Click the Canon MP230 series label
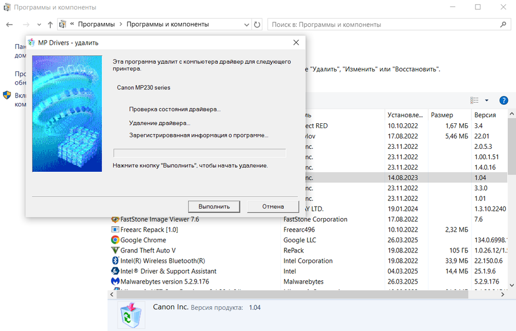 (x=143, y=88)
